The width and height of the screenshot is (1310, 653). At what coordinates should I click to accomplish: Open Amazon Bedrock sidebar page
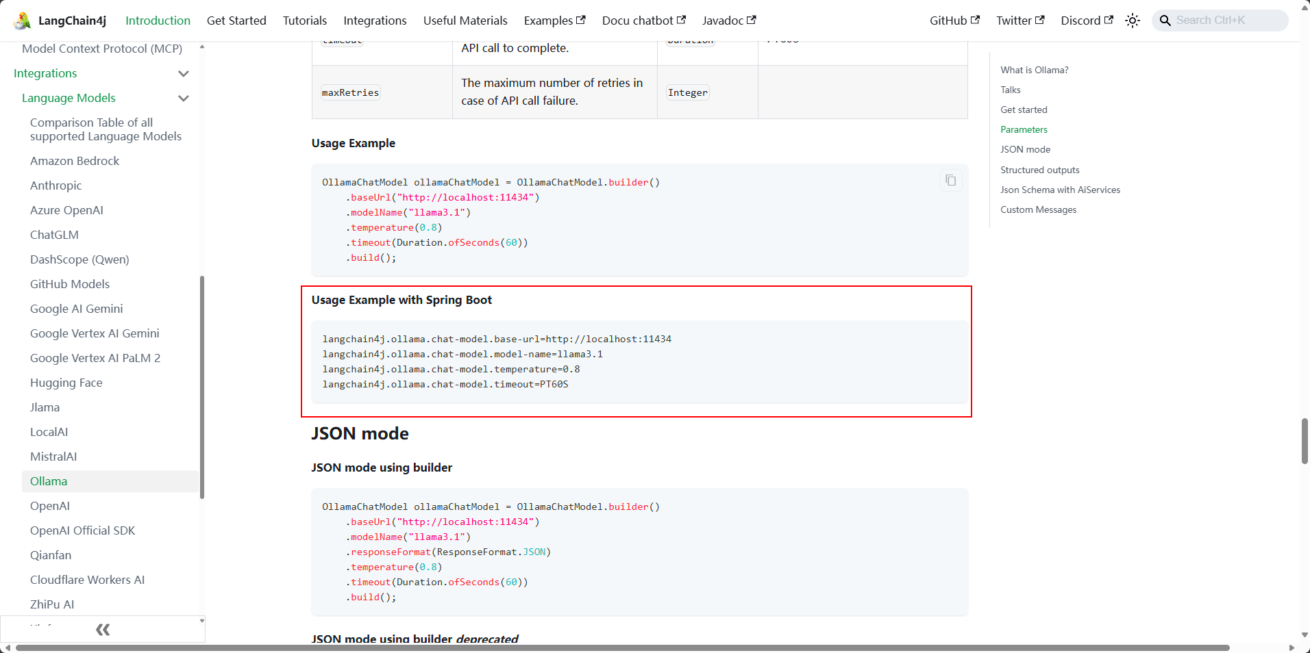[75, 161]
